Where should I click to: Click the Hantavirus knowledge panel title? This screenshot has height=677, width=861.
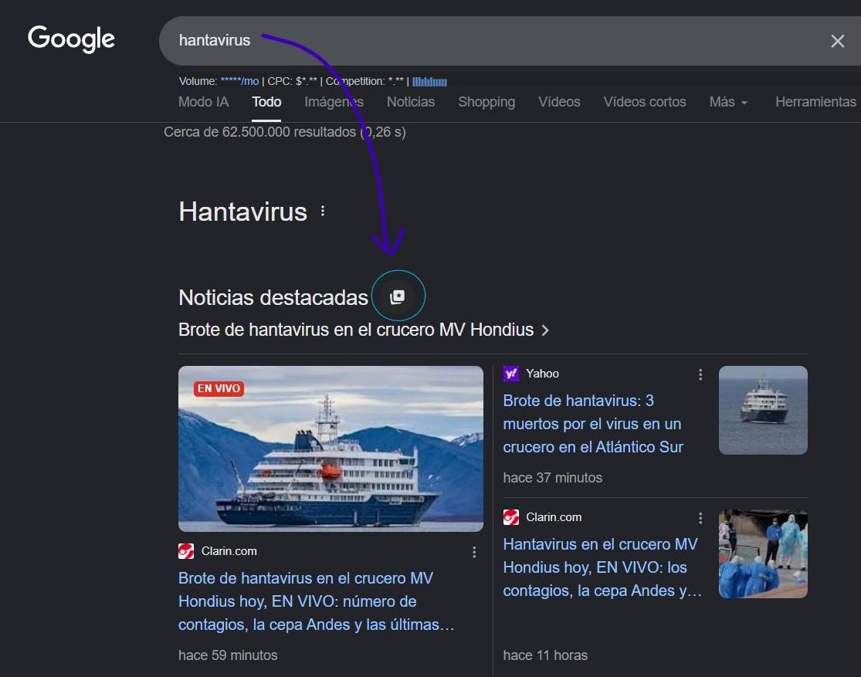point(242,212)
